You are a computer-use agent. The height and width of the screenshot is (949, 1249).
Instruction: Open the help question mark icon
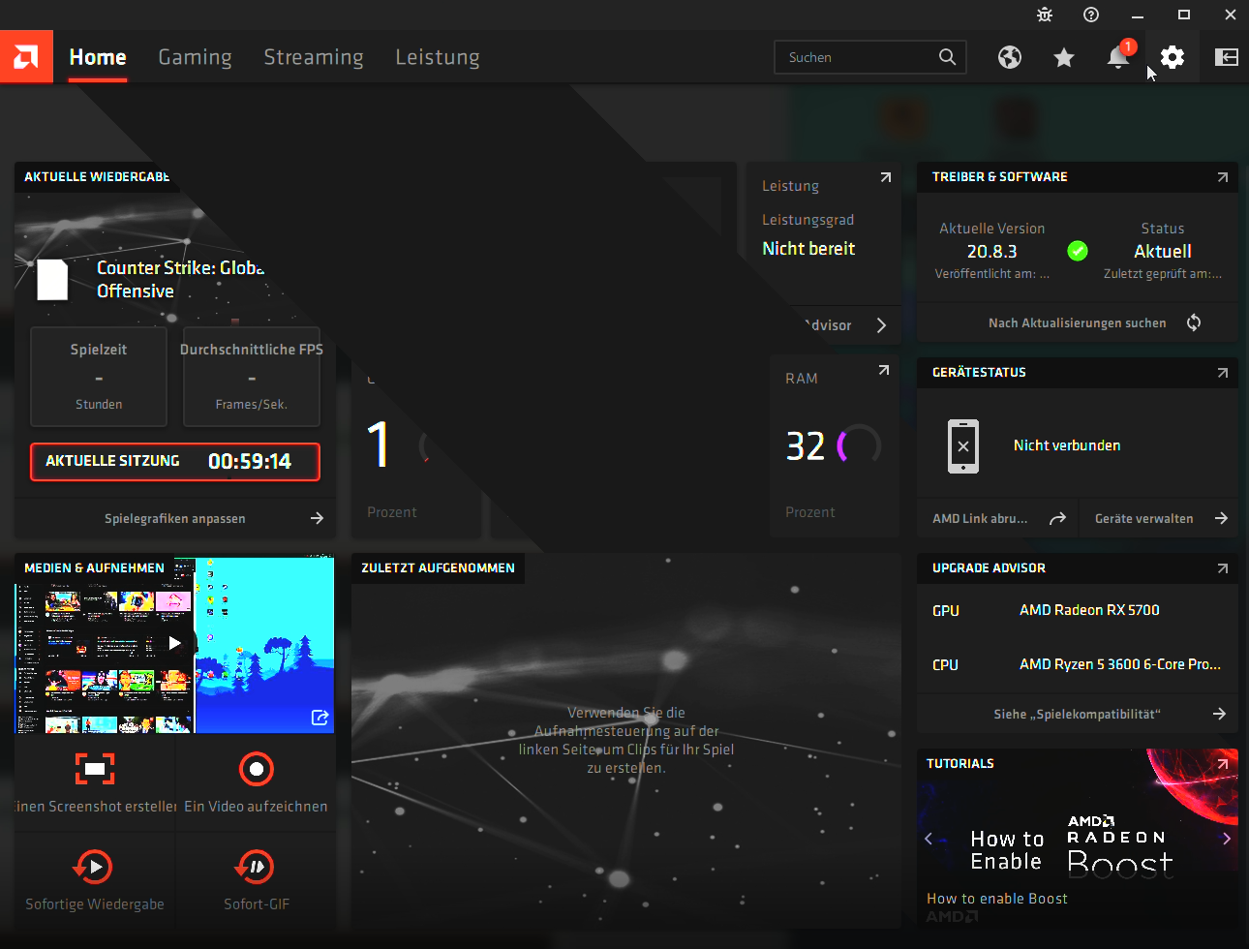1091,15
